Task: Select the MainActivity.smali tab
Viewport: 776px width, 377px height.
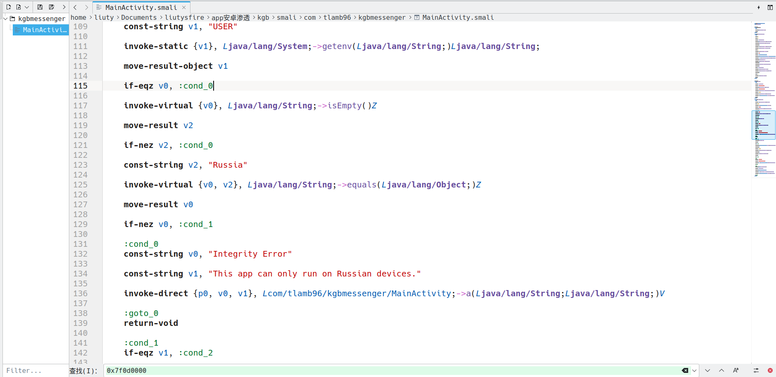Action: (x=141, y=7)
